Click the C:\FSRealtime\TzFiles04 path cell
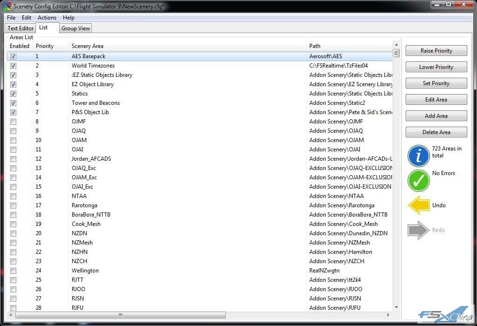Viewport: 477px width, 326px height. click(339, 66)
